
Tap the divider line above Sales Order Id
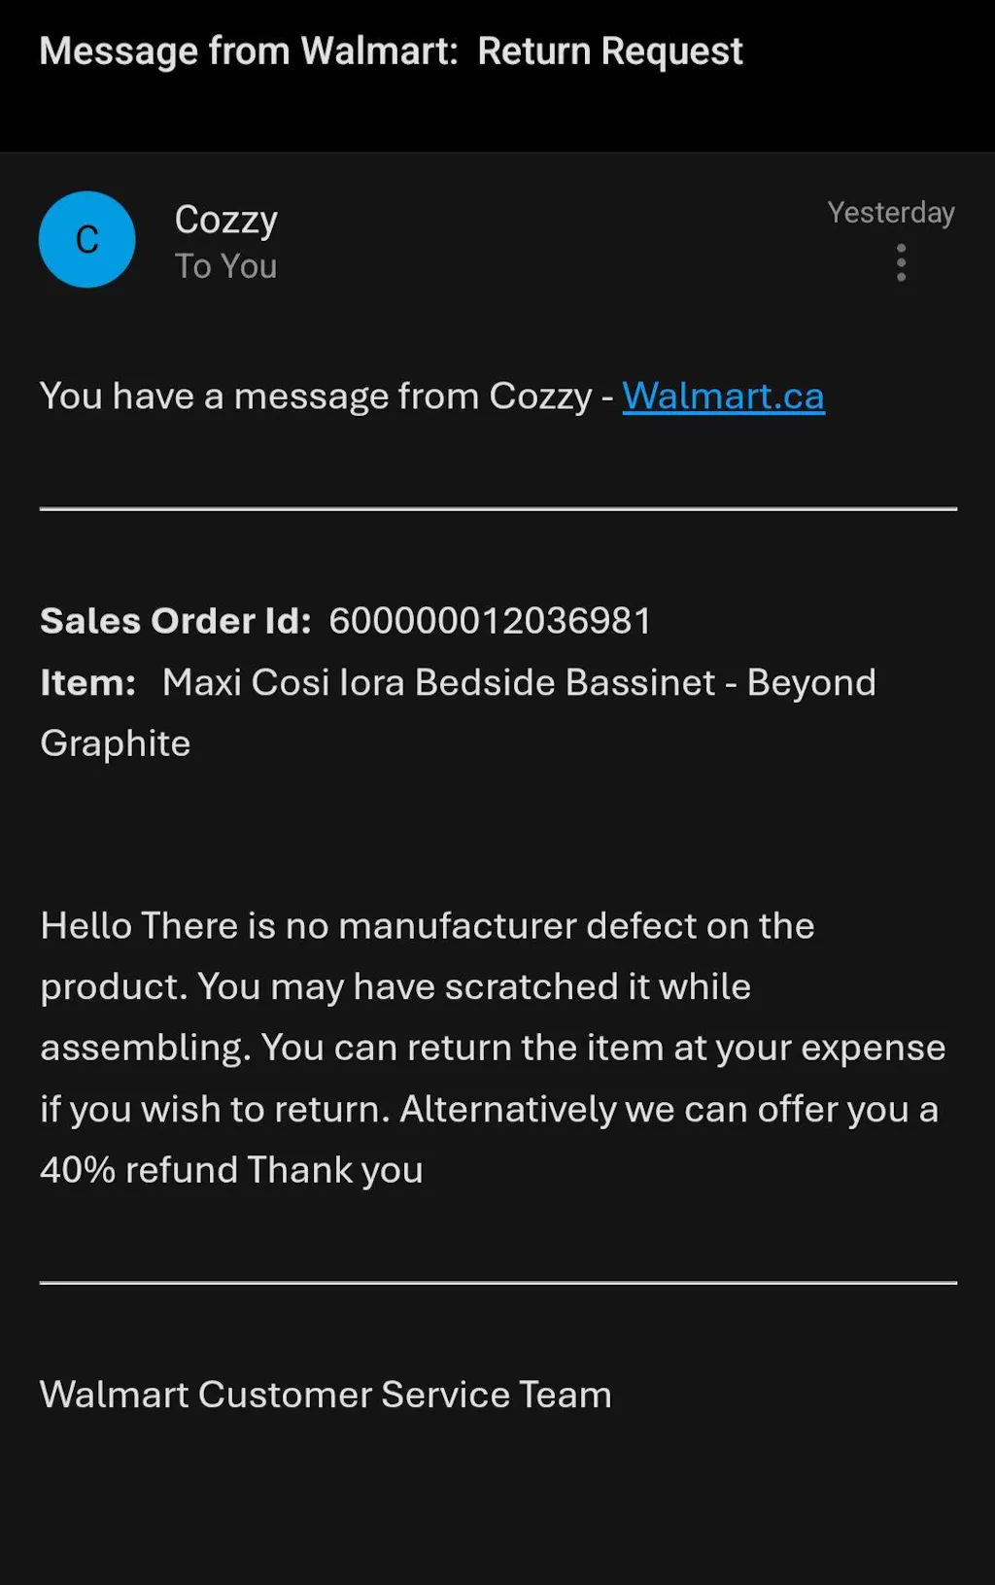coord(497,508)
